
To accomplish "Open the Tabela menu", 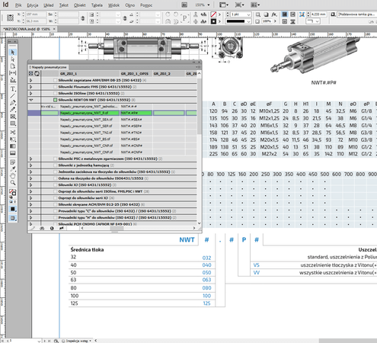I will [x=97, y=5].
